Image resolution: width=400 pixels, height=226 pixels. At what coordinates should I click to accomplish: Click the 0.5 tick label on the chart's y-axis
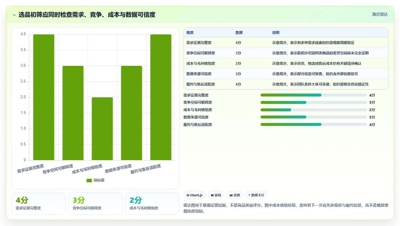point(23,144)
